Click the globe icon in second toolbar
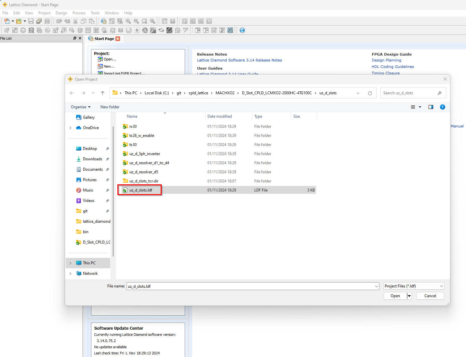The height and width of the screenshot is (357, 466). [x=242, y=30]
